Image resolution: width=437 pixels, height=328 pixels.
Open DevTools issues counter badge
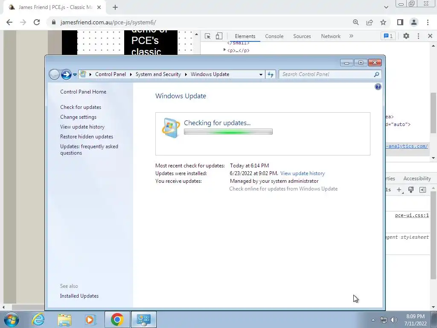(388, 36)
